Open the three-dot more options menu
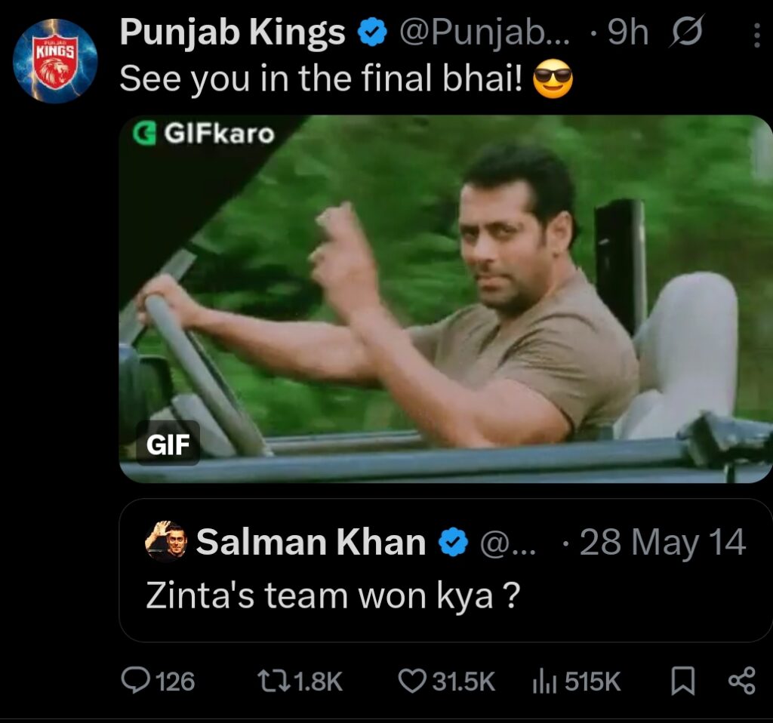The width and height of the screenshot is (773, 723). click(756, 35)
